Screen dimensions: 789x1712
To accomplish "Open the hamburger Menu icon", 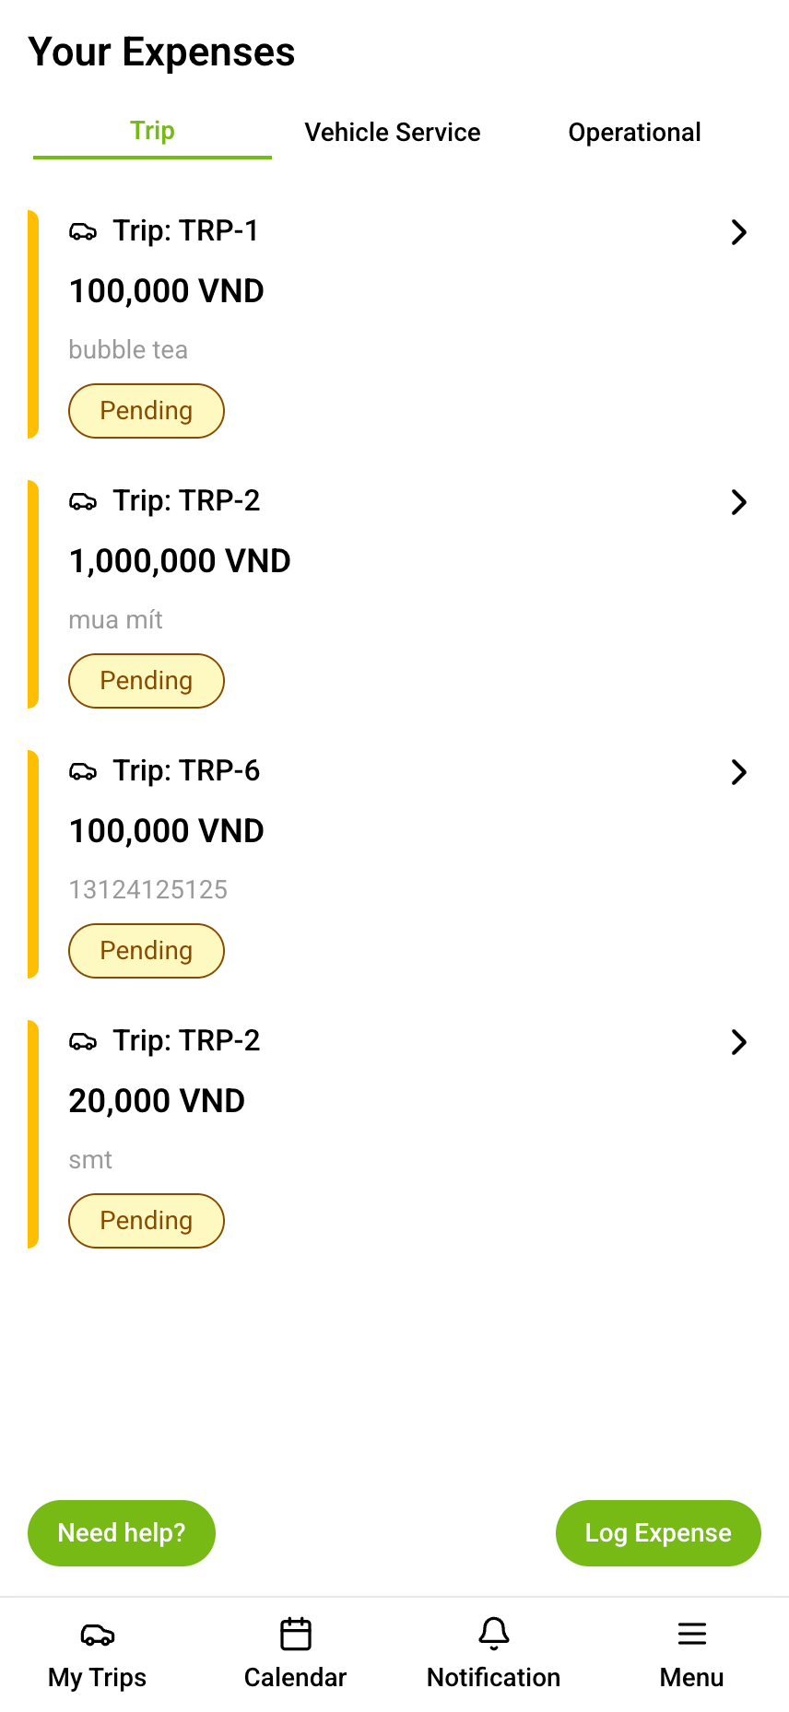I will (x=691, y=1635).
